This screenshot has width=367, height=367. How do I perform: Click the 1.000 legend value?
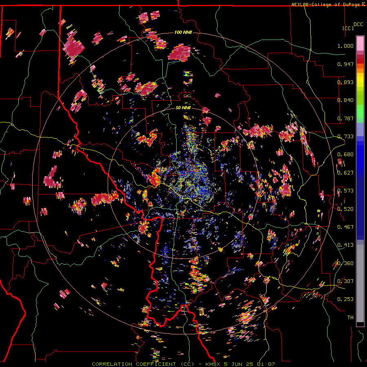(345, 46)
